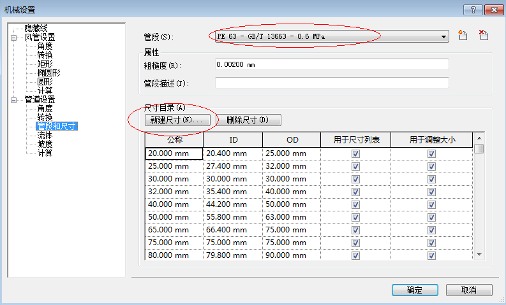Select 隐藏线 in the tree

coord(36,29)
